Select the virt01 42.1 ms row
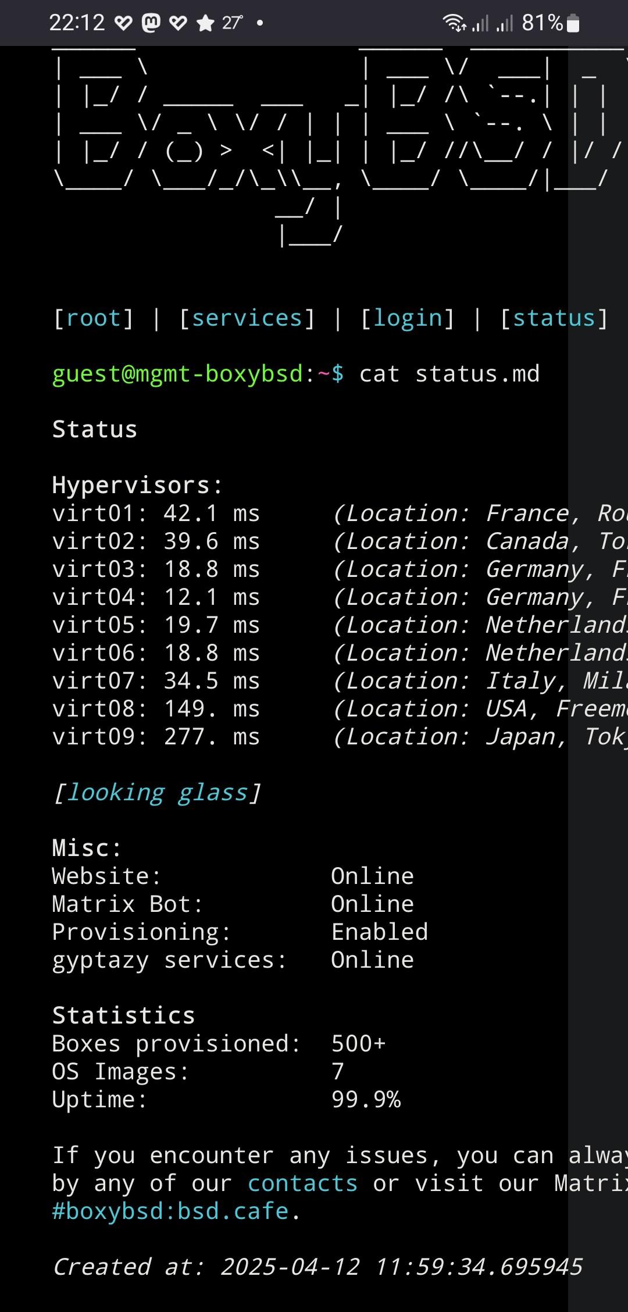Image resolution: width=628 pixels, height=1312 pixels. coord(340,514)
